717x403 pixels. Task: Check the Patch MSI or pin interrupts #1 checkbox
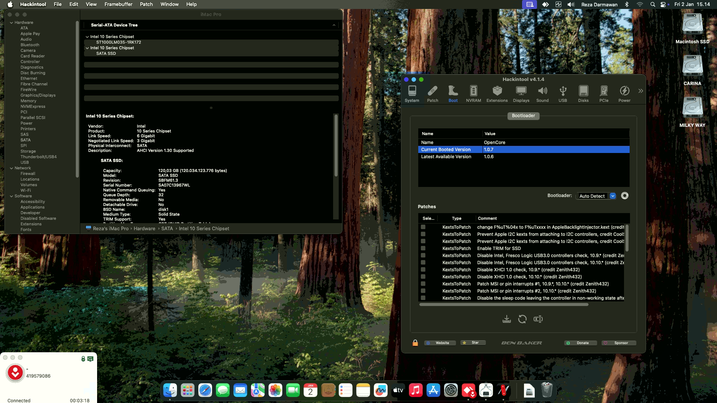tap(423, 284)
